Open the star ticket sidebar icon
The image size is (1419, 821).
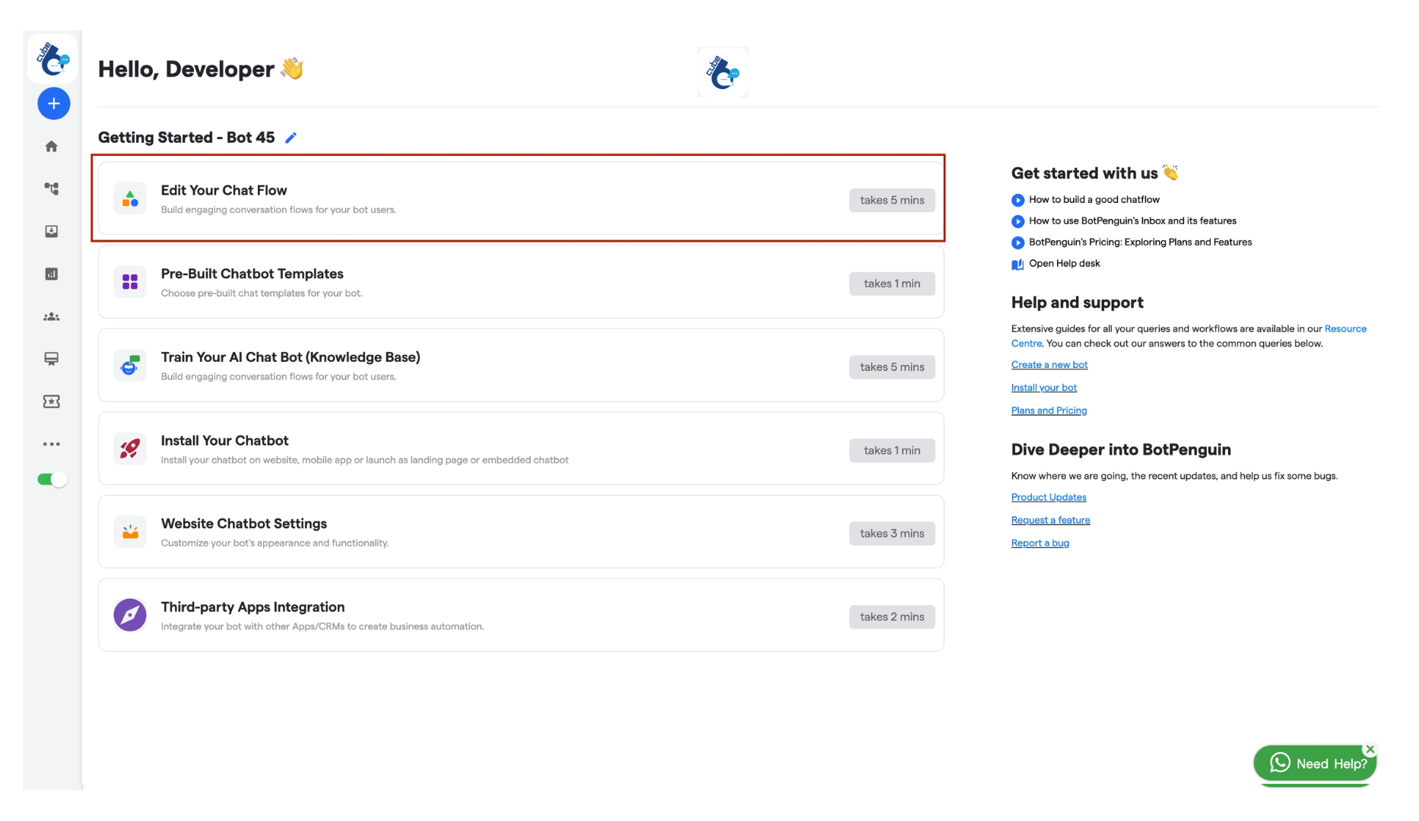(x=52, y=401)
